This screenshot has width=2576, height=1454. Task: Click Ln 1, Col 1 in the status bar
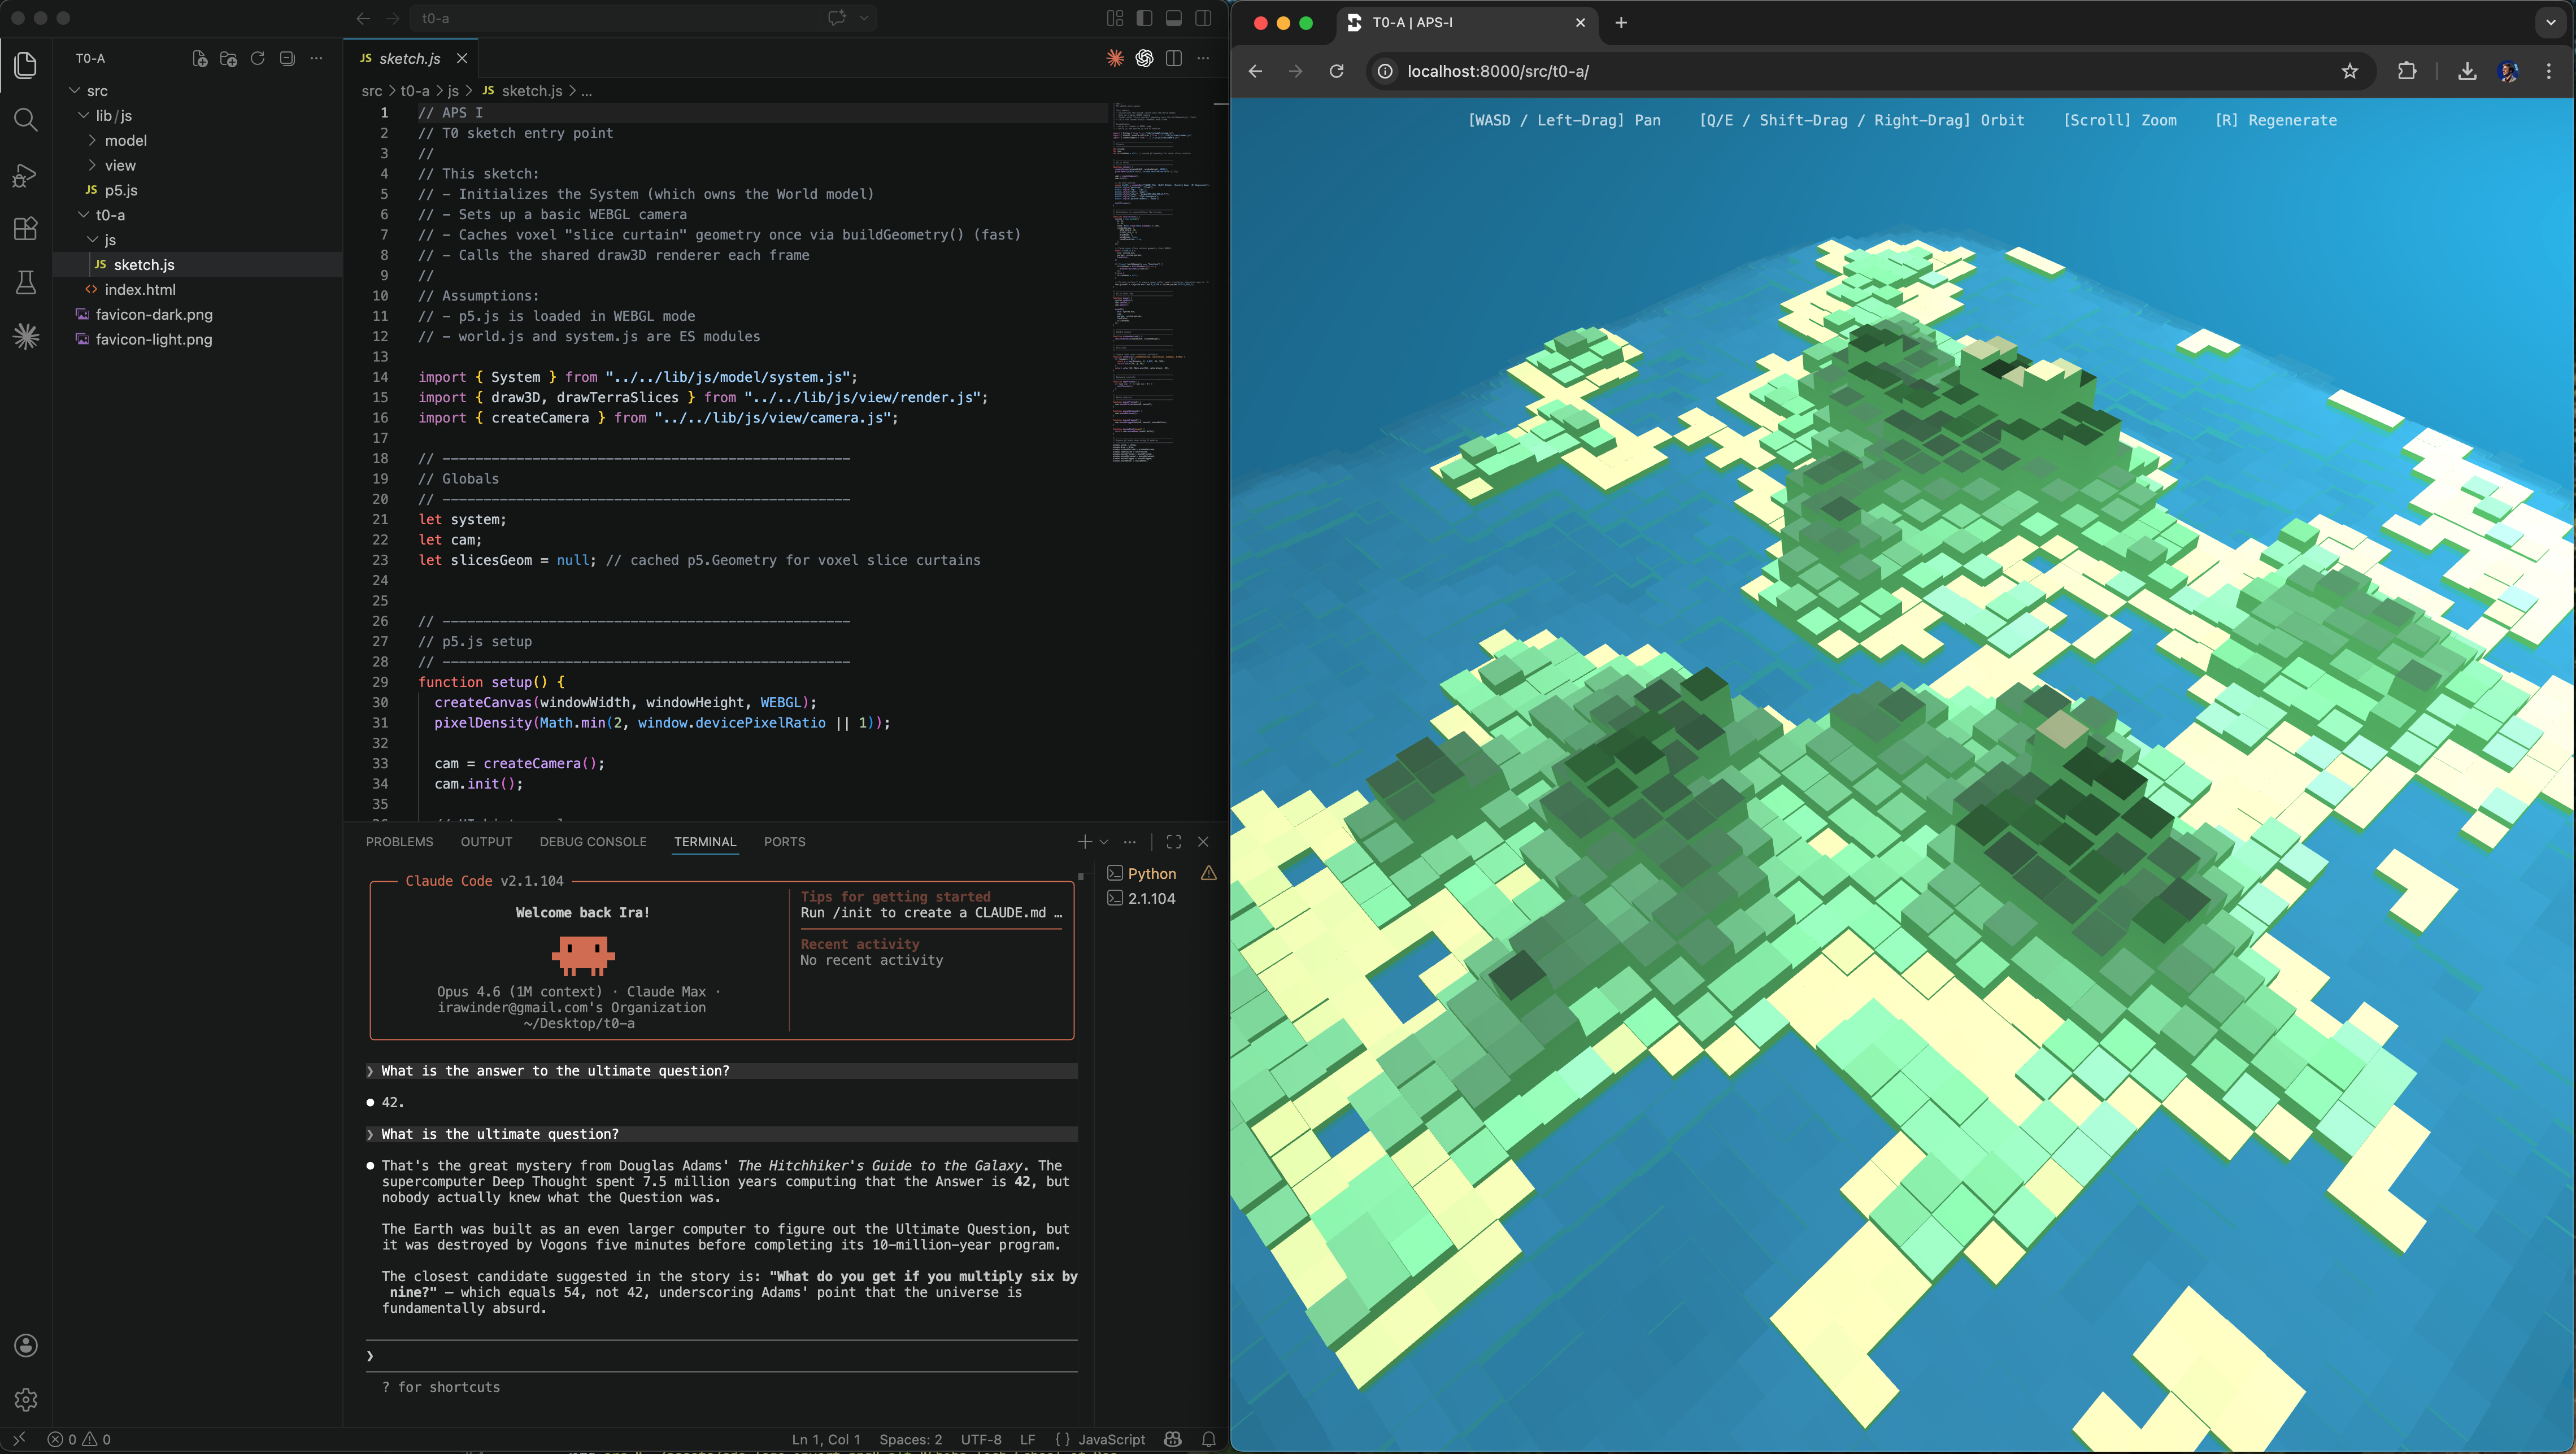pos(826,1440)
